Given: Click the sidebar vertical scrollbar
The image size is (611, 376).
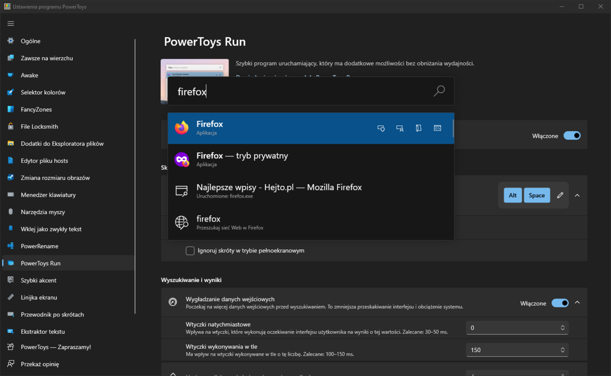Looking at the screenshot, I should (135, 177).
